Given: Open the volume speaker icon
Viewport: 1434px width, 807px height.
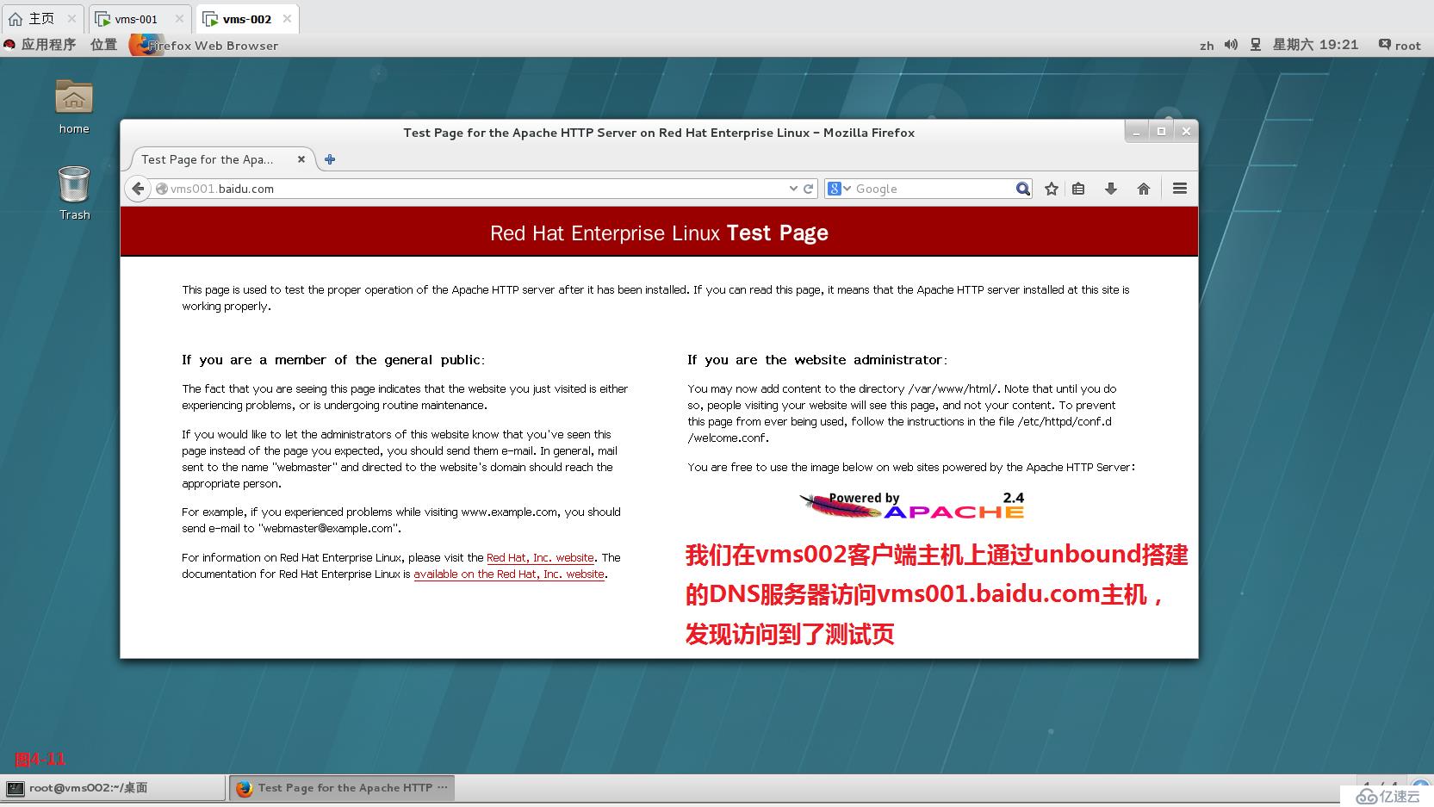Looking at the screenshot, I should (x=1232, y=45).
